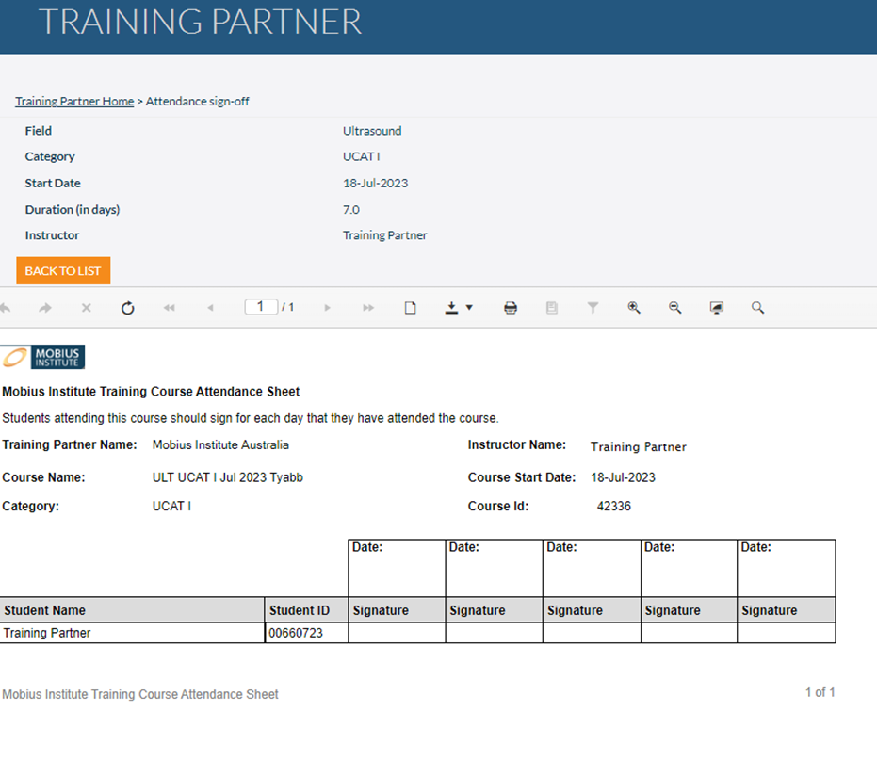Zoom out on the report
The height and width of the screenshot is (759, 877).
[675, 307]
